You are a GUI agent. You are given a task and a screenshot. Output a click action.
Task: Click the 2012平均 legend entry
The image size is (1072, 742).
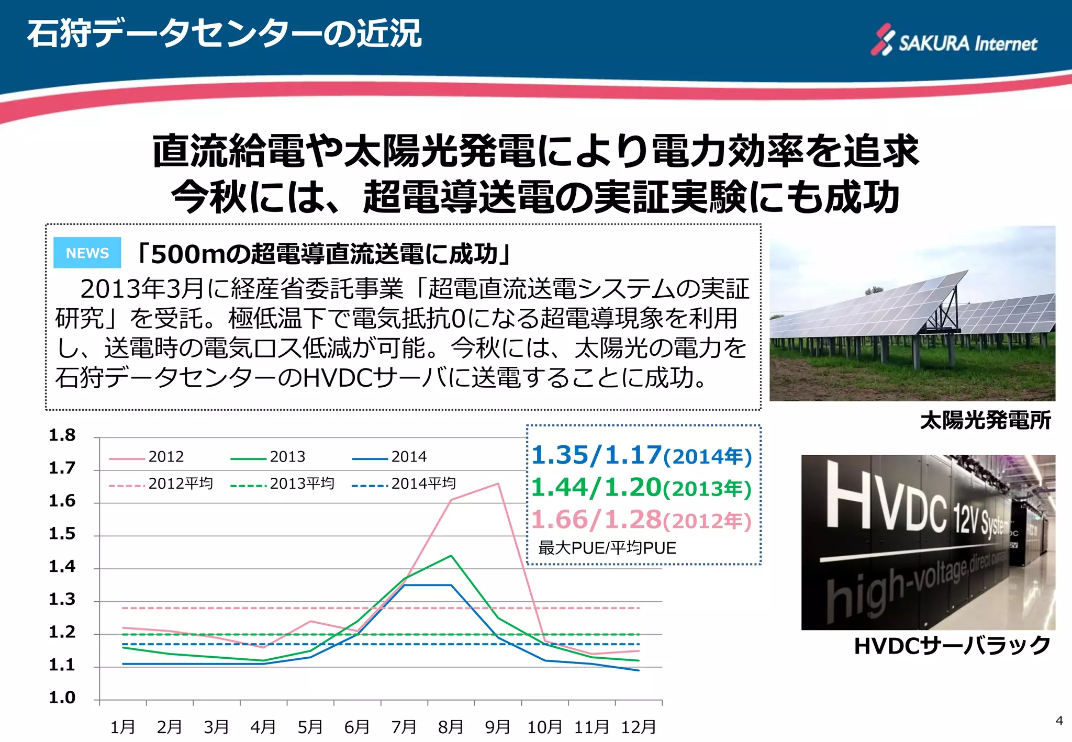click(x=161, y=484)
